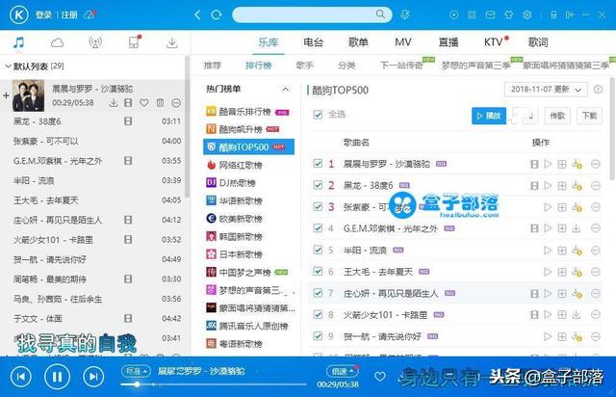This screenshot has width=616, height=397.
Task: Skip to the next track
Action: (93, 377)
